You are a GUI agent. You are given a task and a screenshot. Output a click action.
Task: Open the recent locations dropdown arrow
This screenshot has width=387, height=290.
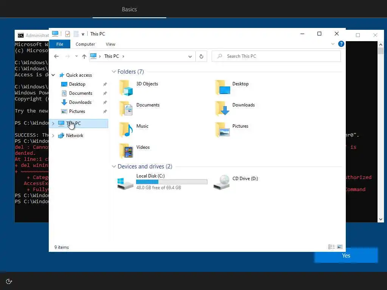pos(76,56)
